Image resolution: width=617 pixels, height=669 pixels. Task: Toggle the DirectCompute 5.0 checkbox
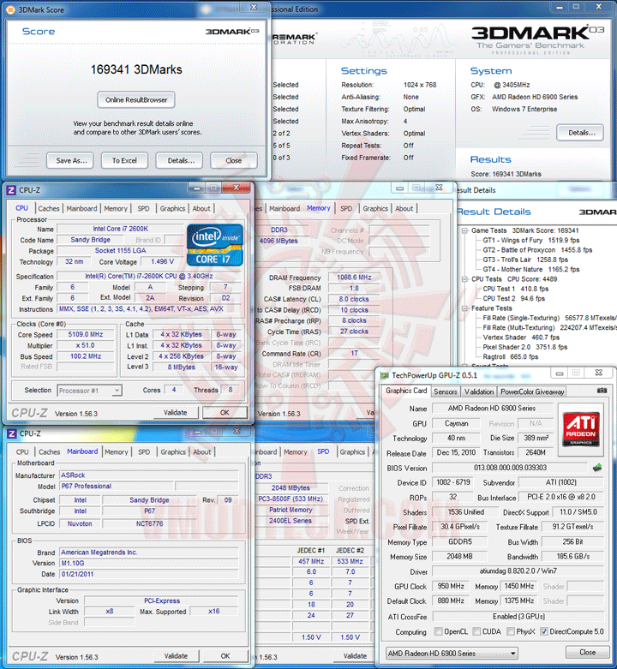pos(543,631)
